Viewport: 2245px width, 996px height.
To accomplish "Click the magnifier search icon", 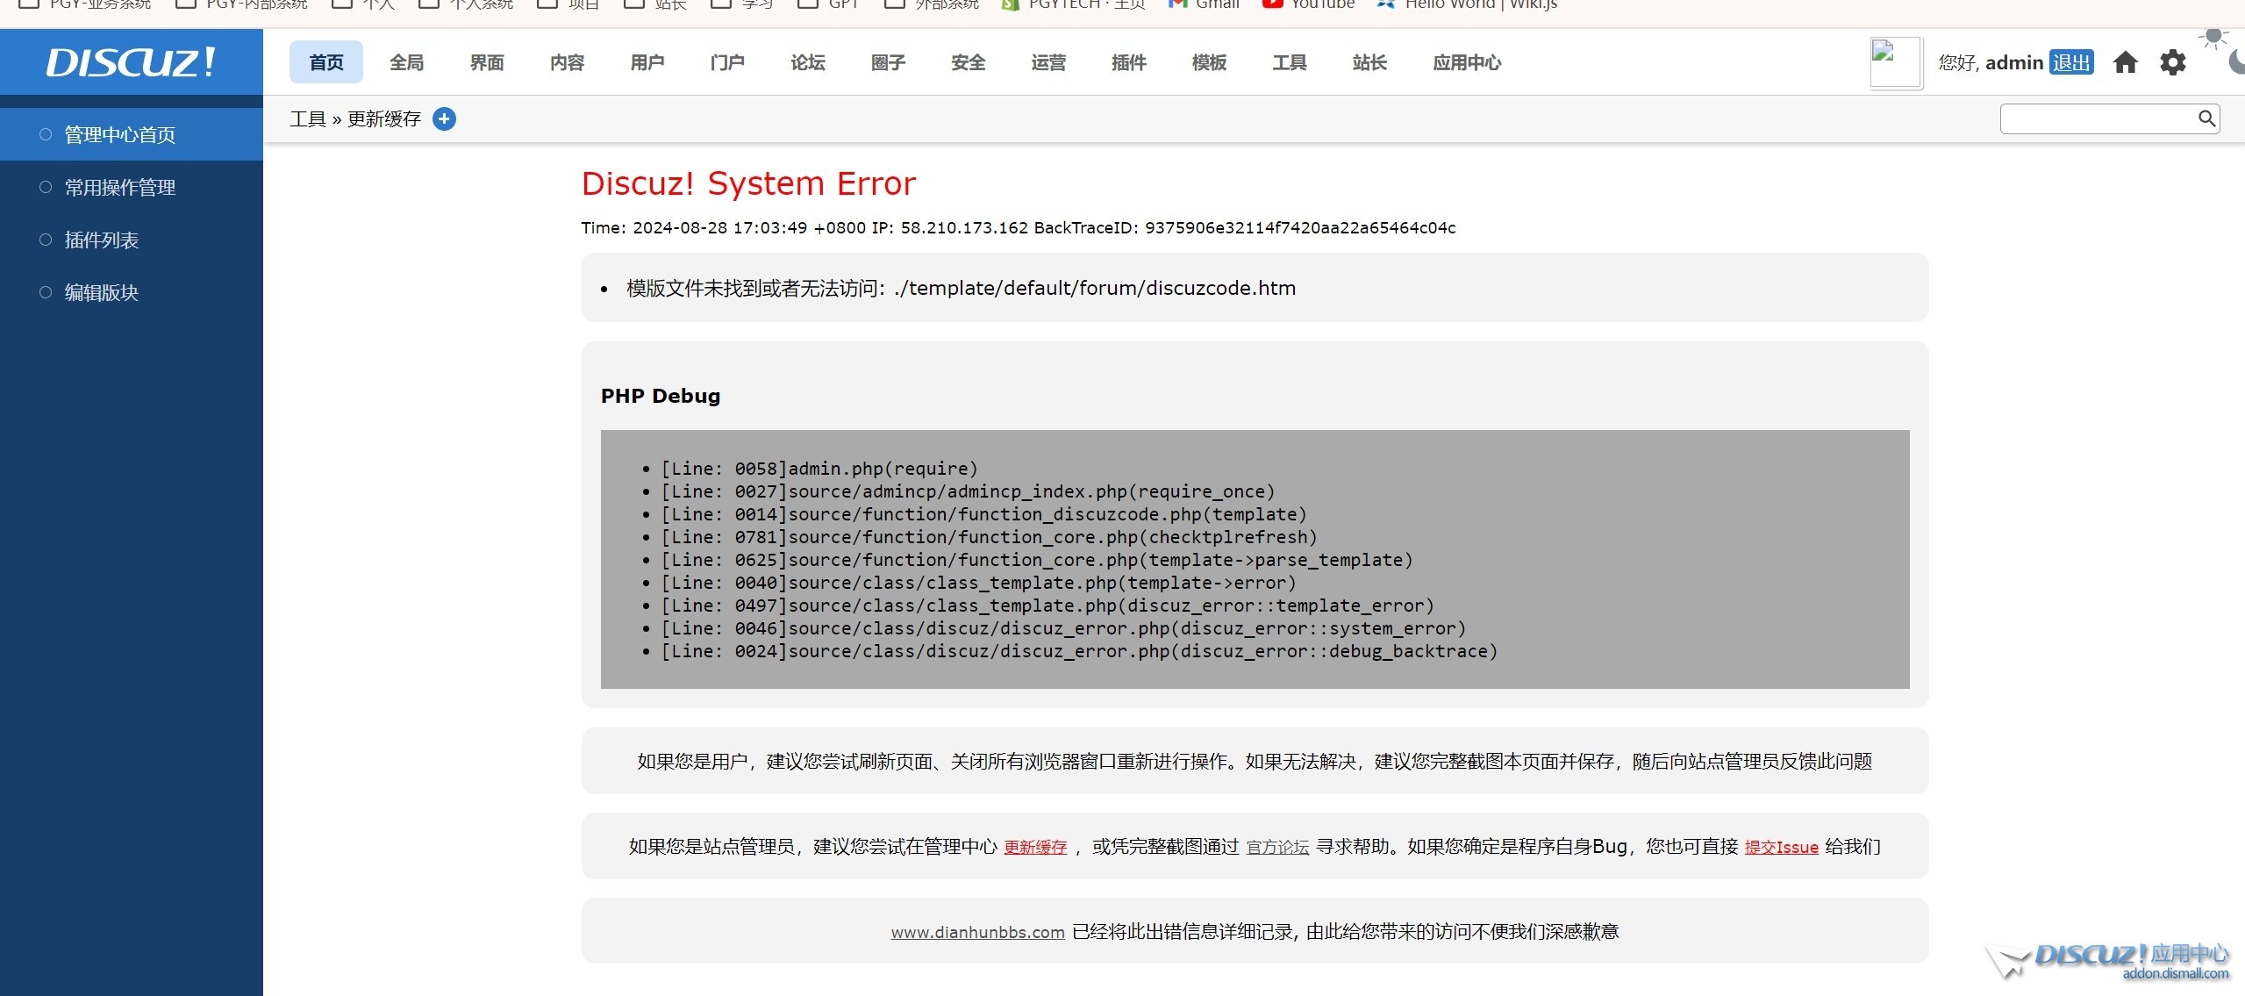I will click(2206, 118).
